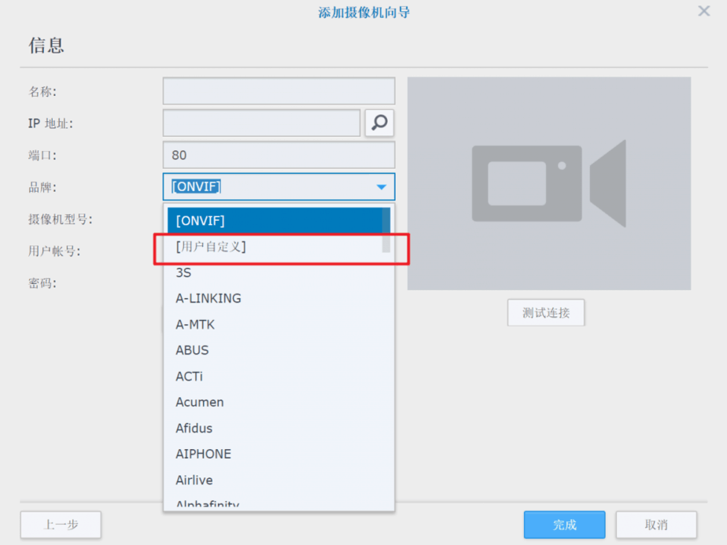Click the camera preview placeholder image
The width and height of the screenshot is (727, 545).
coord(548,183)
